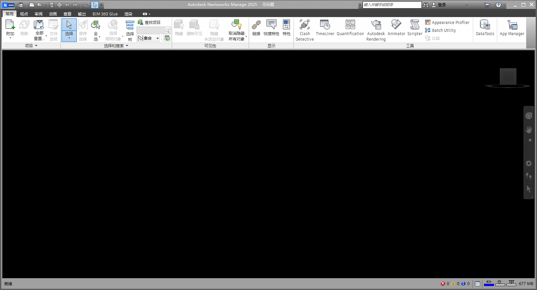This screenshot has height=290, width=537.
Task: Open 查找项目 (Find Items)
Action: click(149, 22)
